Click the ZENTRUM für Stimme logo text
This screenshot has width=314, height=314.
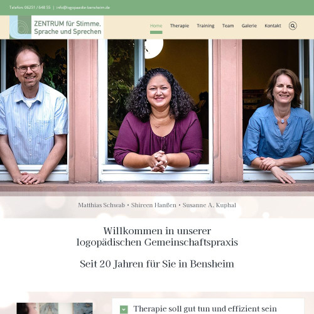click(x=68, y=28)
